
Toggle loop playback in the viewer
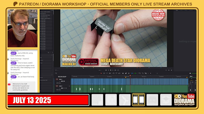(x=118, y=70)
